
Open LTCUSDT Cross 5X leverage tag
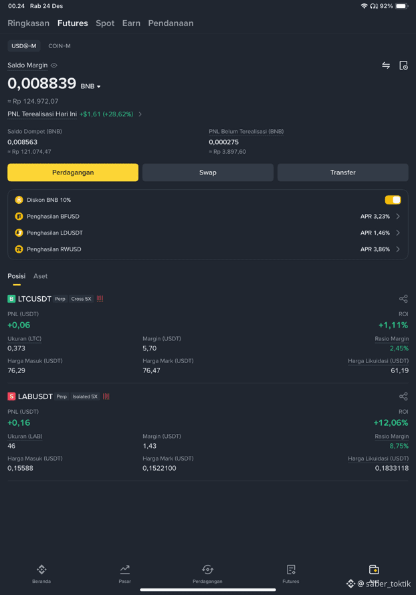pos(81,299)
